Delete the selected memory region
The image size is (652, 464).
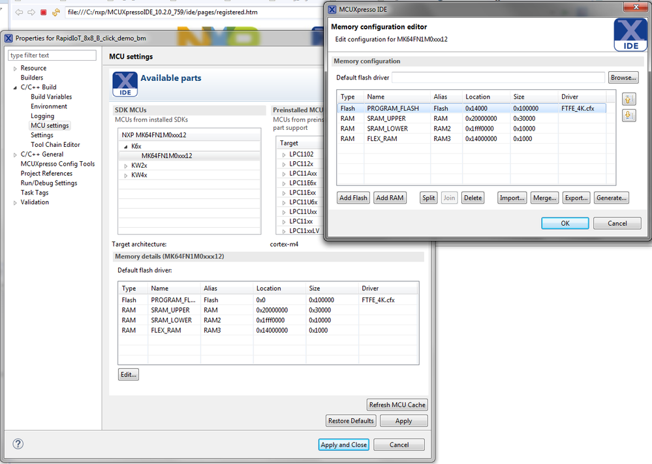coord(473,198)
